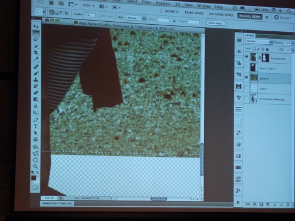Open the Style dropdown in options bar
Viewport: 295px width, 221px height.
[136, 18]
